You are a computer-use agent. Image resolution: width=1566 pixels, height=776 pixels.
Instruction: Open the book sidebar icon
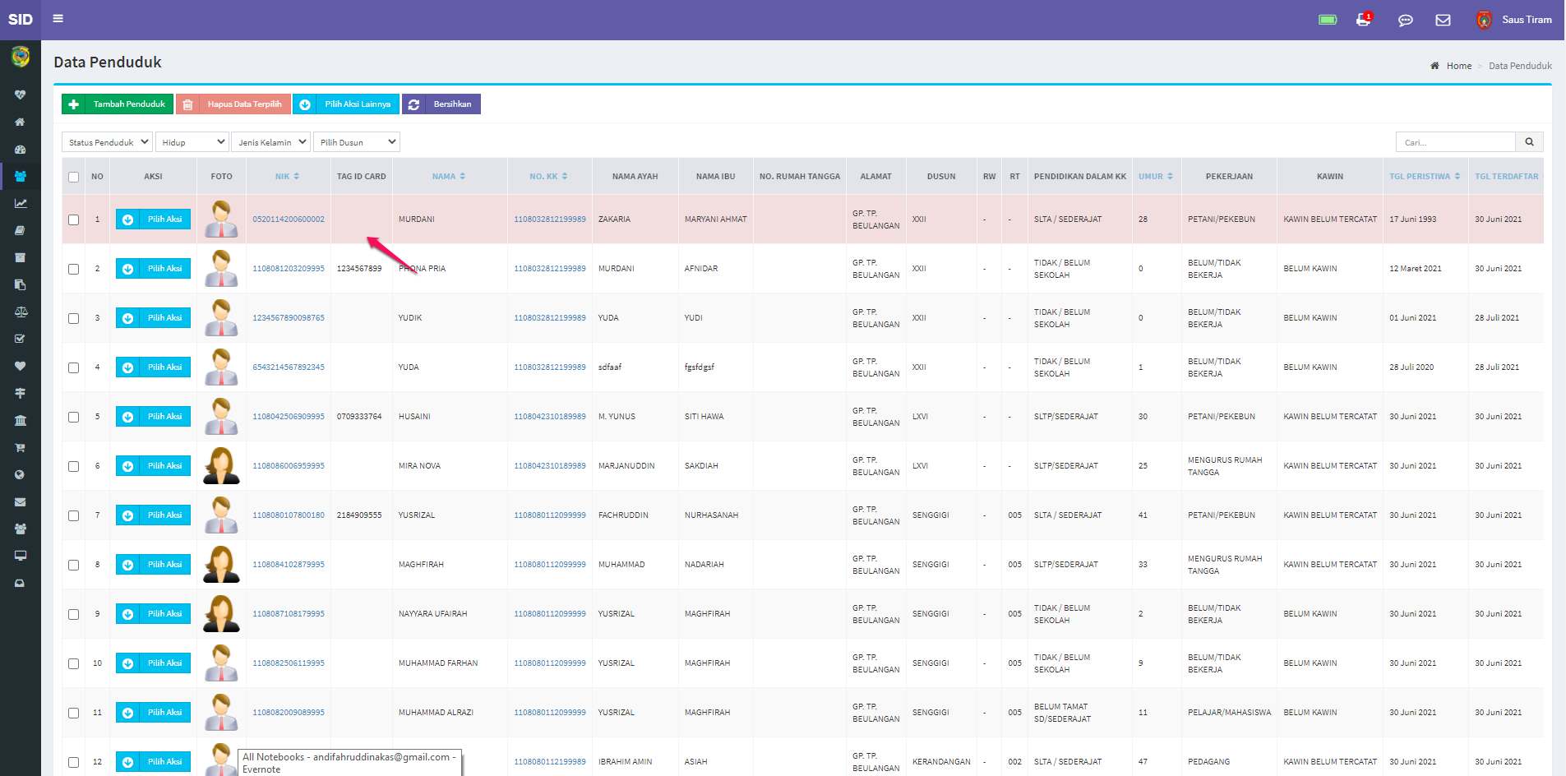point(21,230)
